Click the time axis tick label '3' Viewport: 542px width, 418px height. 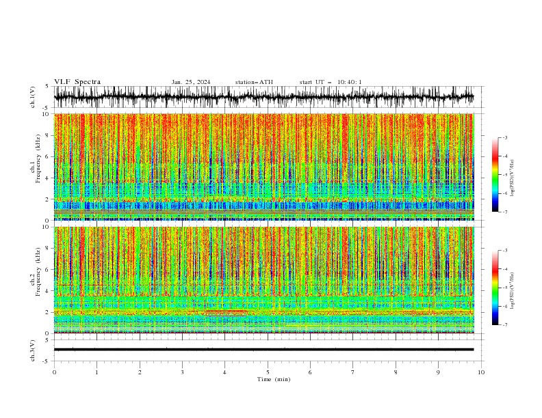click(182, 372)
